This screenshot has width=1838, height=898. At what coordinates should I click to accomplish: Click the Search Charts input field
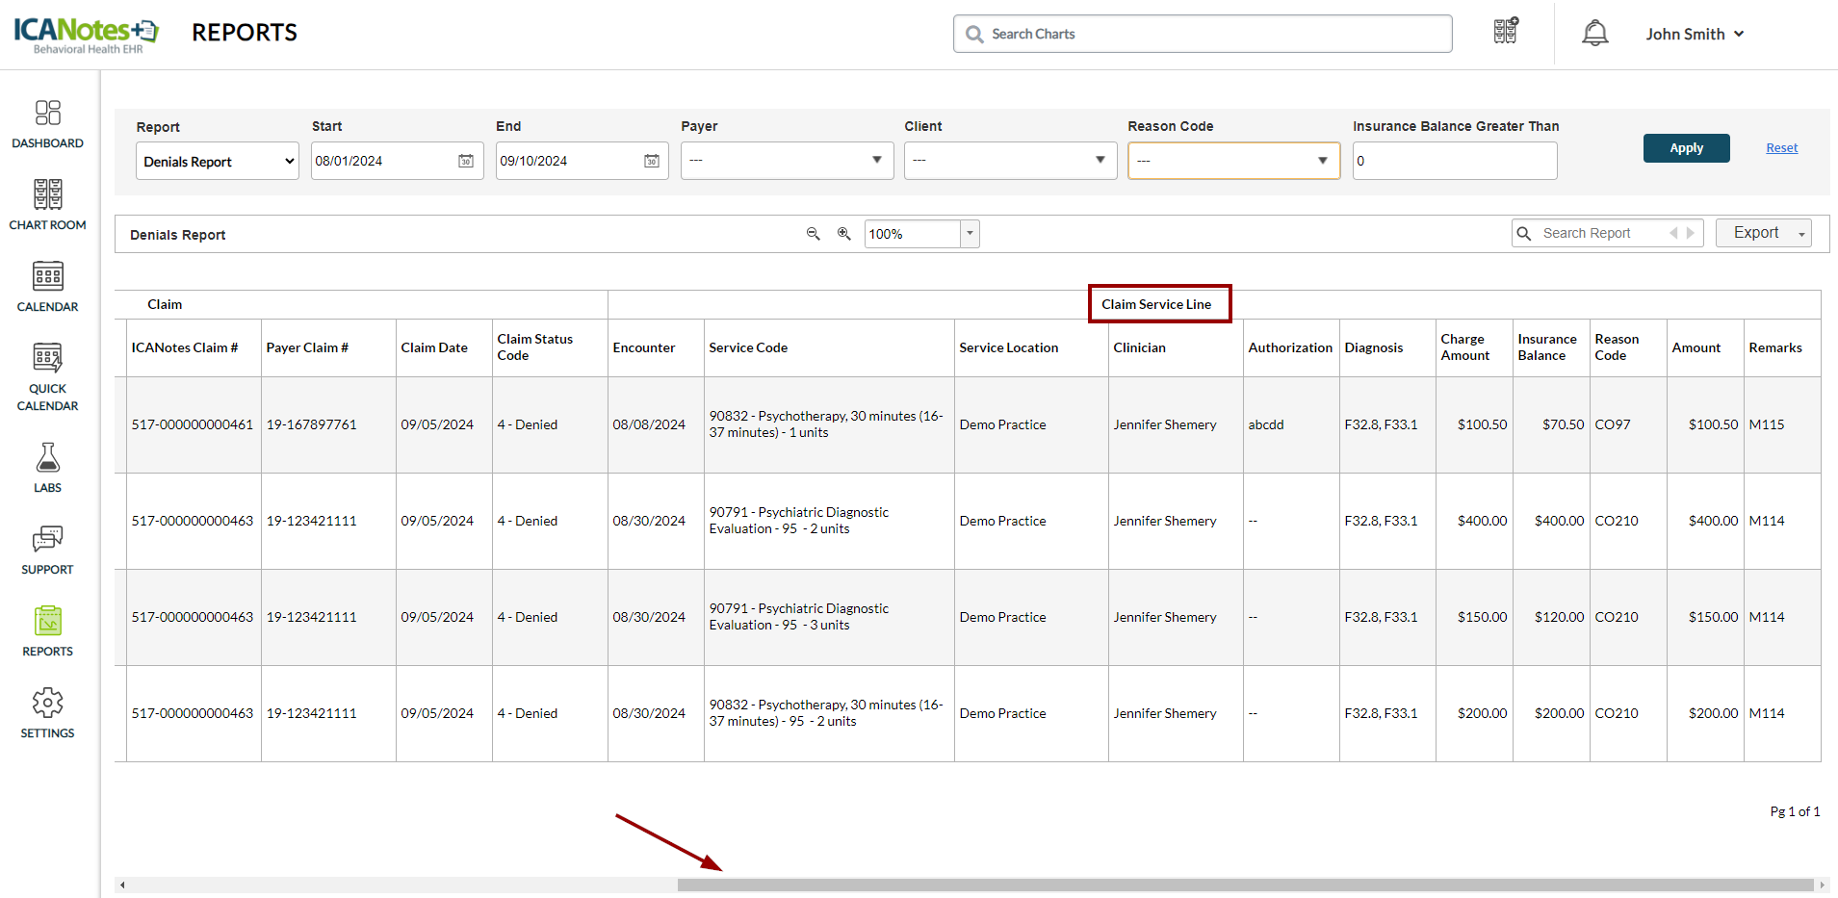coord(1203,34)
